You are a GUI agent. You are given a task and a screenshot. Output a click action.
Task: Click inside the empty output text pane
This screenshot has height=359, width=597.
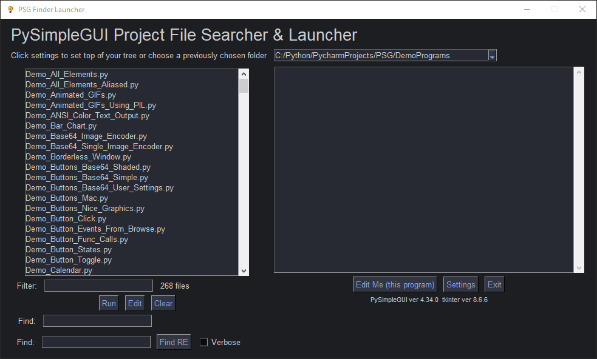point(424,170)
